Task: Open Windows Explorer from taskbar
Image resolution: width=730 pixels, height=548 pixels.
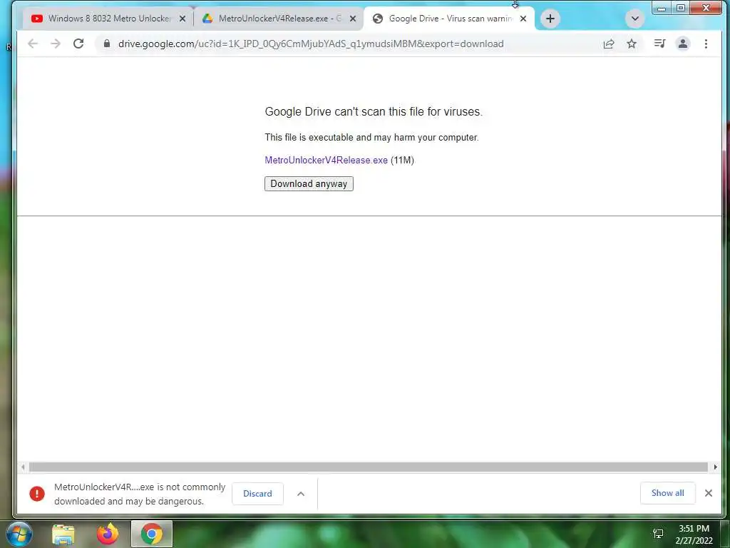Action: click(x=63, y=534)
